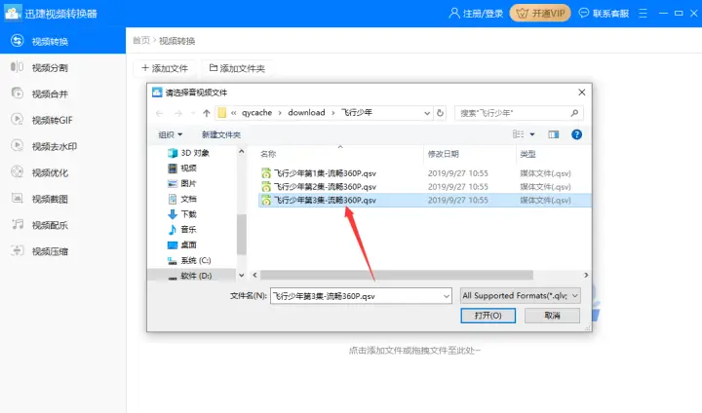This screenshot has height=413, width=702.
Task: Open the hamburger menu in title bar
Action: coord(643,13)
